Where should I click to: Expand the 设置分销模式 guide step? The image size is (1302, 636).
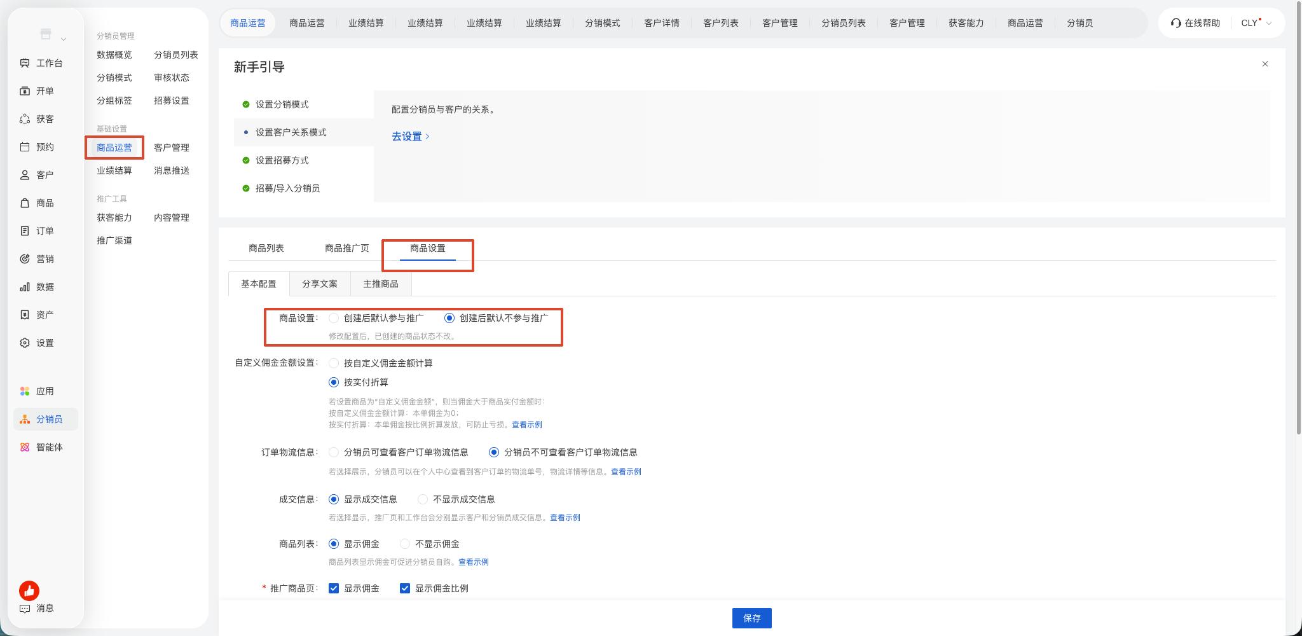[x=304, y=104]
